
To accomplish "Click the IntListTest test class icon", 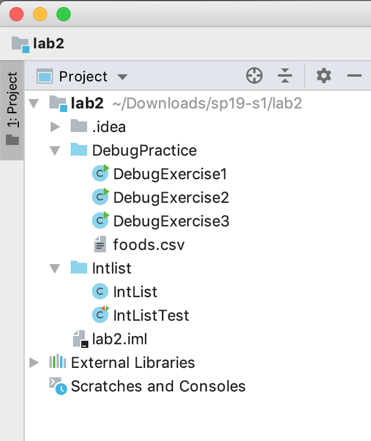I will click(x=101, y=315).
